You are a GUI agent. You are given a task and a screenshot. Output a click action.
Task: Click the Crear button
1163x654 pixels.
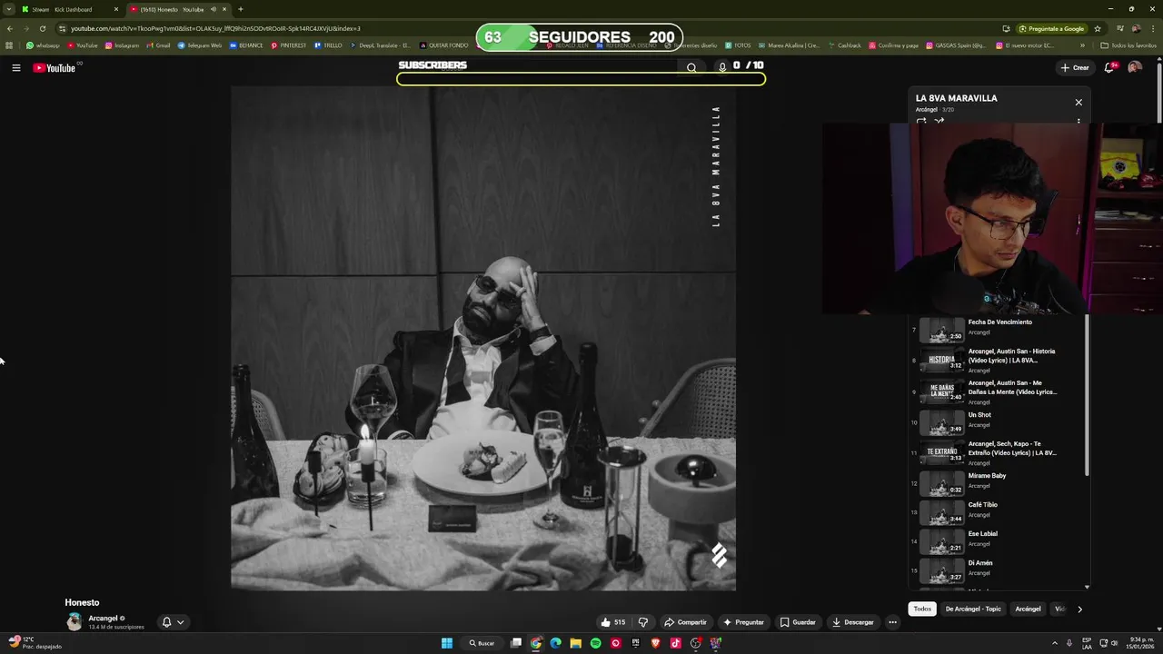tap(1075, 67)
